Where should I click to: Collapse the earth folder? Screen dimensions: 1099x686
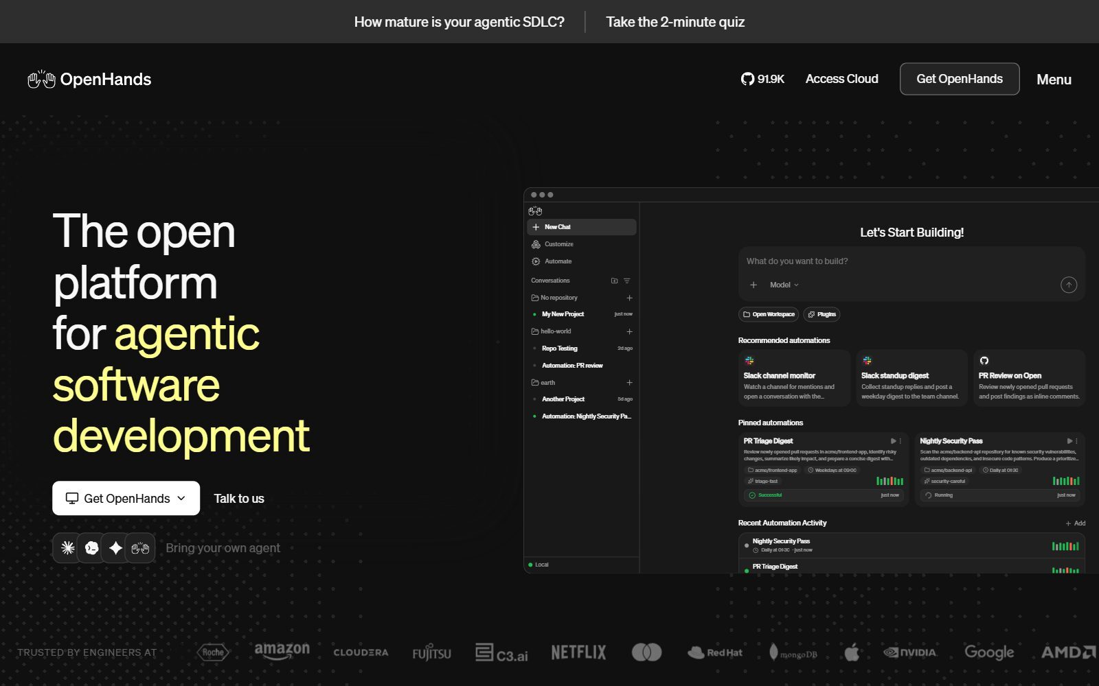pyautogui.click(x=543, y=383)
